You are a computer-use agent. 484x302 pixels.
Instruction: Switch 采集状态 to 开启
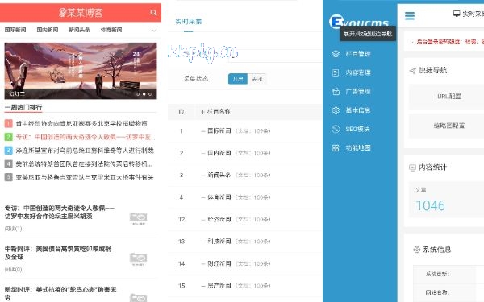point(238,79)
